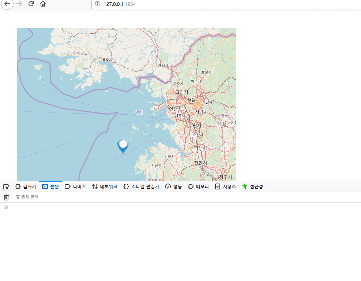Click the 수원시 label on the map
The width and height of the screenshot is (361, 281).
point(195,125)
